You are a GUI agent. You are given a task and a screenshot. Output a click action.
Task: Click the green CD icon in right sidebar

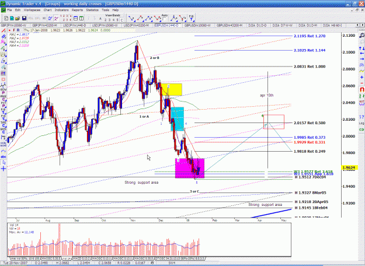361,129
